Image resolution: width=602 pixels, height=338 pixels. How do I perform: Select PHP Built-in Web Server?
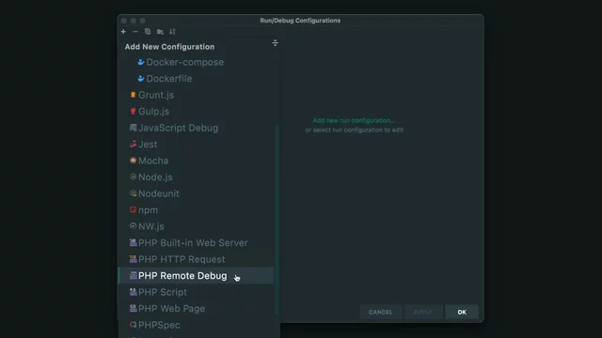197,242
